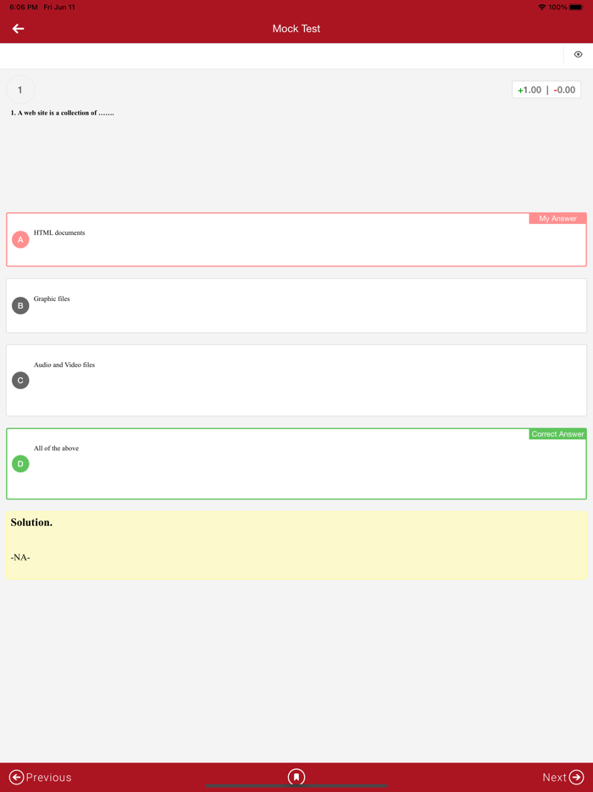Bookmark this question using the bottom bookmark icon
This screenshot has height=792, width=593.
click(296, 777)
